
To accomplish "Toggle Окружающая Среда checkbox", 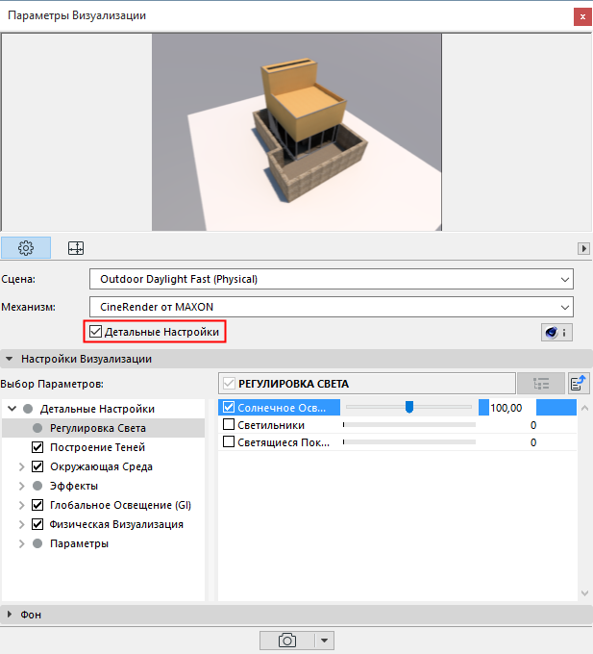I will [37, 466].
